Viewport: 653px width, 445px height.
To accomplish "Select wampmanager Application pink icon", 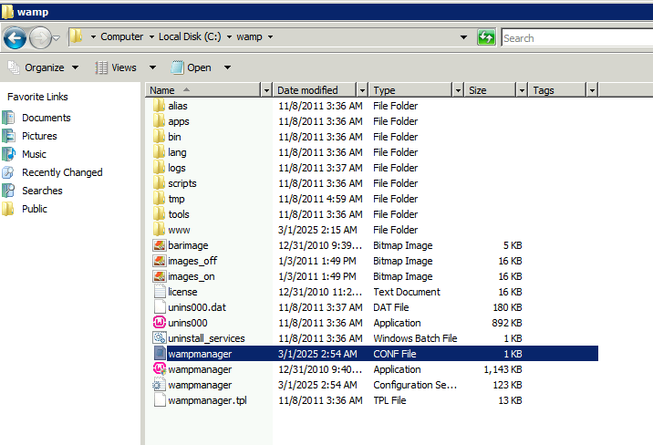I will (159, 368).
